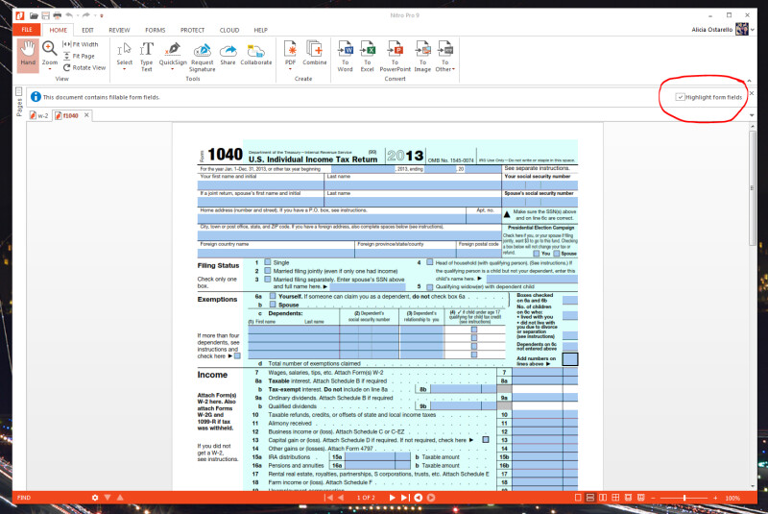The width and height of the screenshot is (768, 514).
Task: Uncheck the Highlight form fields checkbox
Action: (x=680, y=97)
